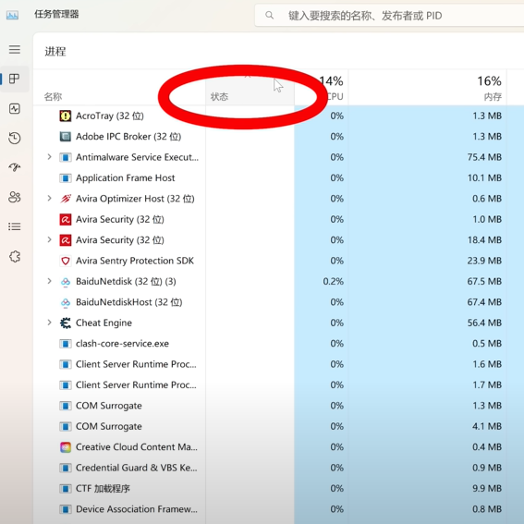The height and width of the screenshot is (524, 524).
Task: Click the 75.4 MB memory value
Action: 484,157
